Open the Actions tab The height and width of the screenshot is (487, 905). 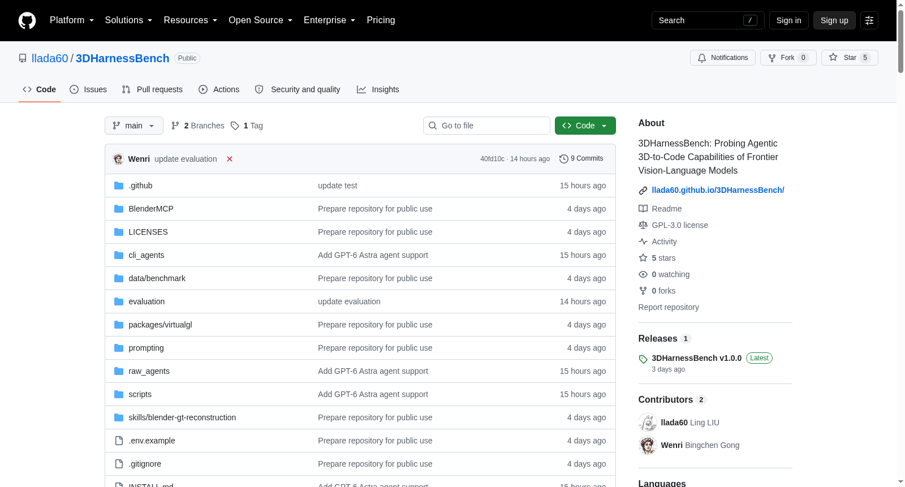219,89
